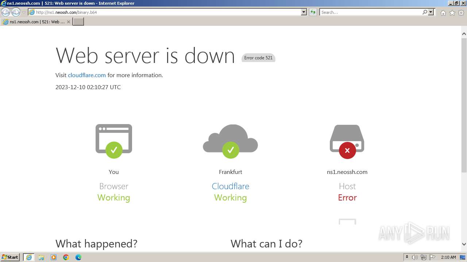Minimize the Internet Explorer window
467x262 pixels.
coord(451,3)
